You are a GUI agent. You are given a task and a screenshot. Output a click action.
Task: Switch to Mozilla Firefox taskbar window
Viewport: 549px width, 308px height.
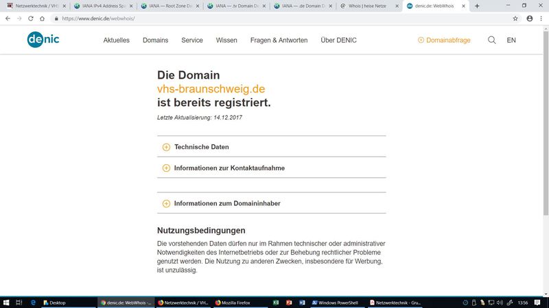(240, 303)
